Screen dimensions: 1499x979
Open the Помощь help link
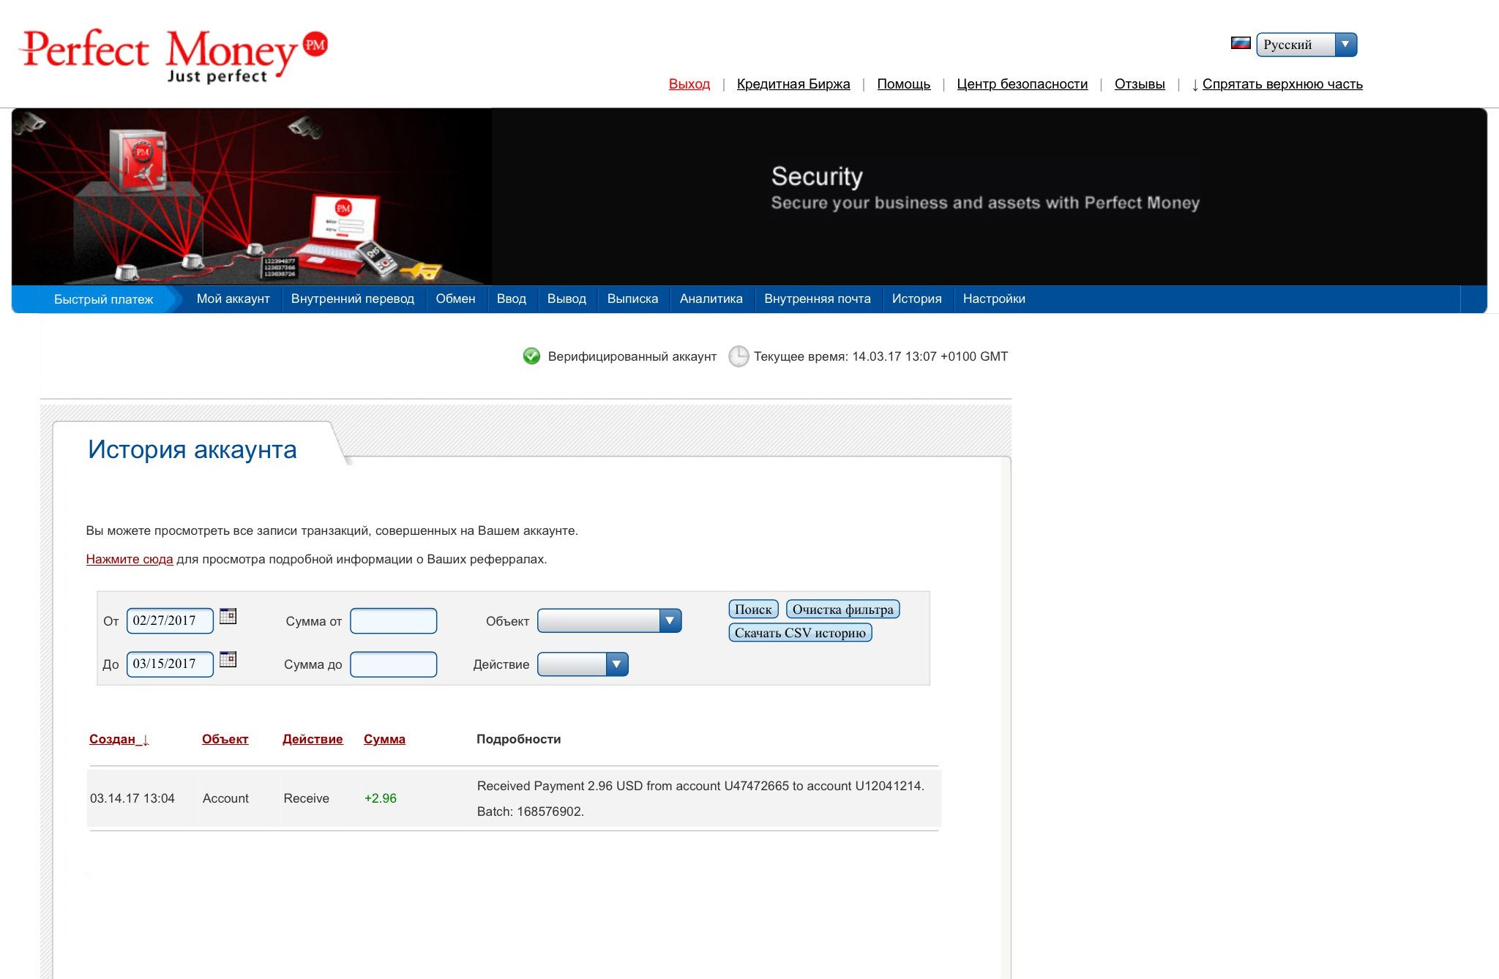click(904, 84)
